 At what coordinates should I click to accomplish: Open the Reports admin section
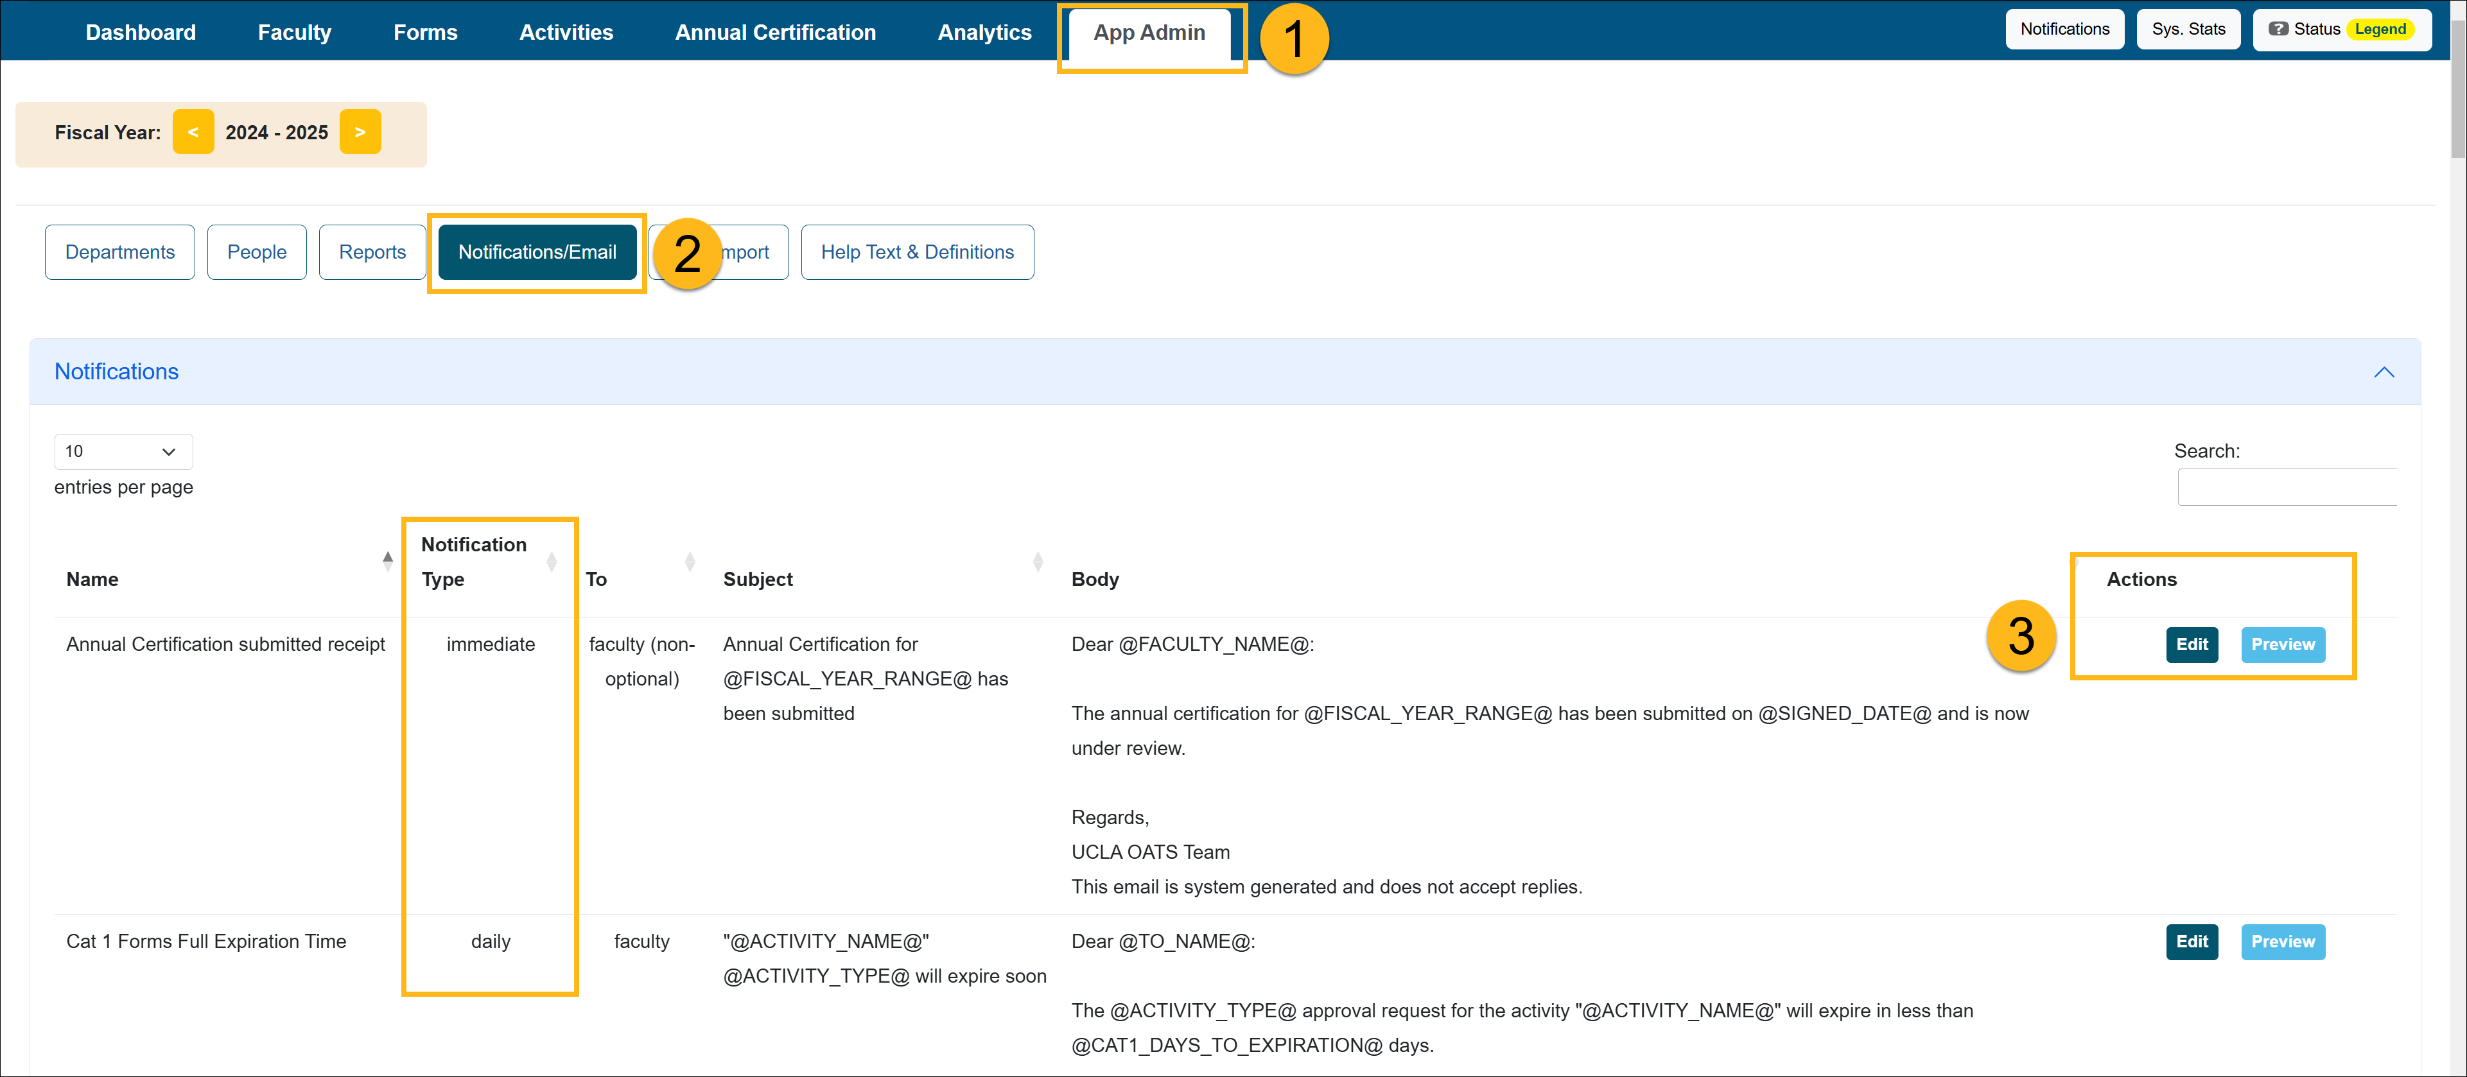372,252
